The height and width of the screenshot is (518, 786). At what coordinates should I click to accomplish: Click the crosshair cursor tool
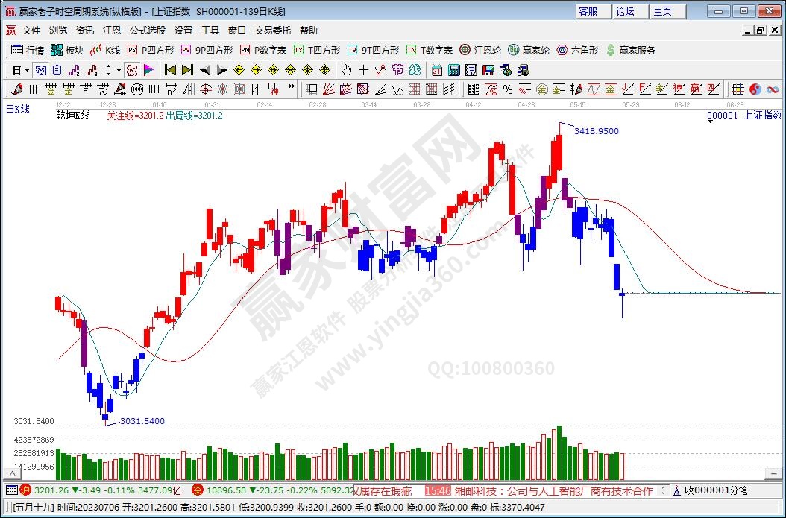pyautogui.click(x=363, y=70)
